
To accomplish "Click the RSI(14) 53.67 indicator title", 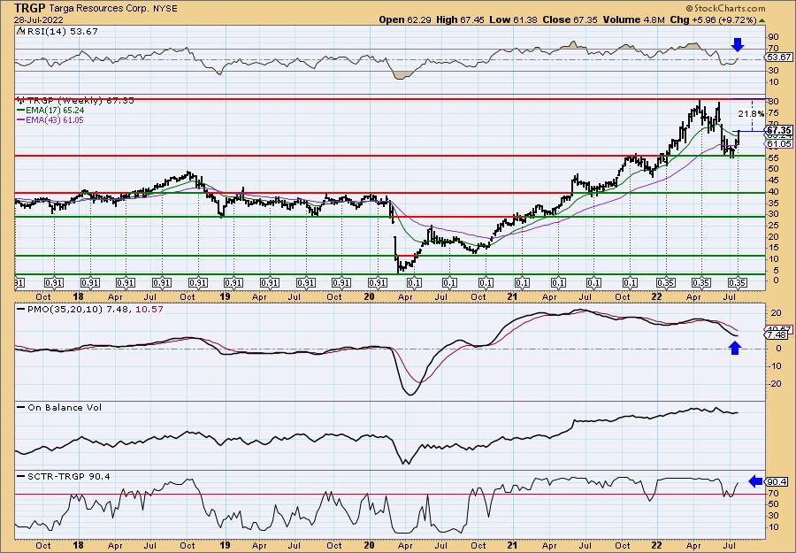I will click(x=61, y=32).
